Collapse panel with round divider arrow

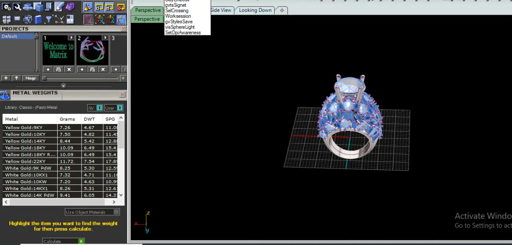64,86
